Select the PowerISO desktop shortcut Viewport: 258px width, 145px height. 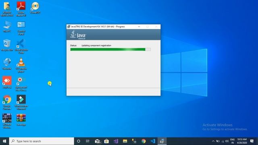pos(35,8)
